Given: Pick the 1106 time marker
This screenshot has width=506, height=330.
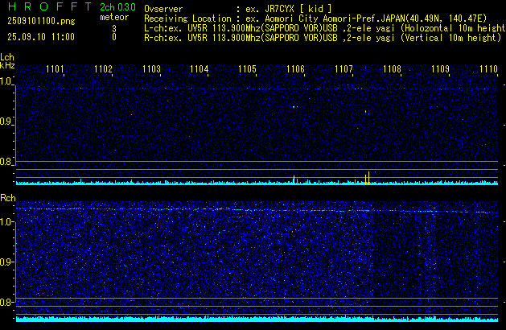Looking at the screenshot, I should tap(295, 69).
